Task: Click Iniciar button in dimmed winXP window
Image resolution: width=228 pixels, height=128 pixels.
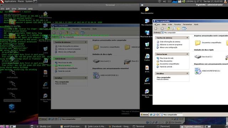Action: (43, 119)
